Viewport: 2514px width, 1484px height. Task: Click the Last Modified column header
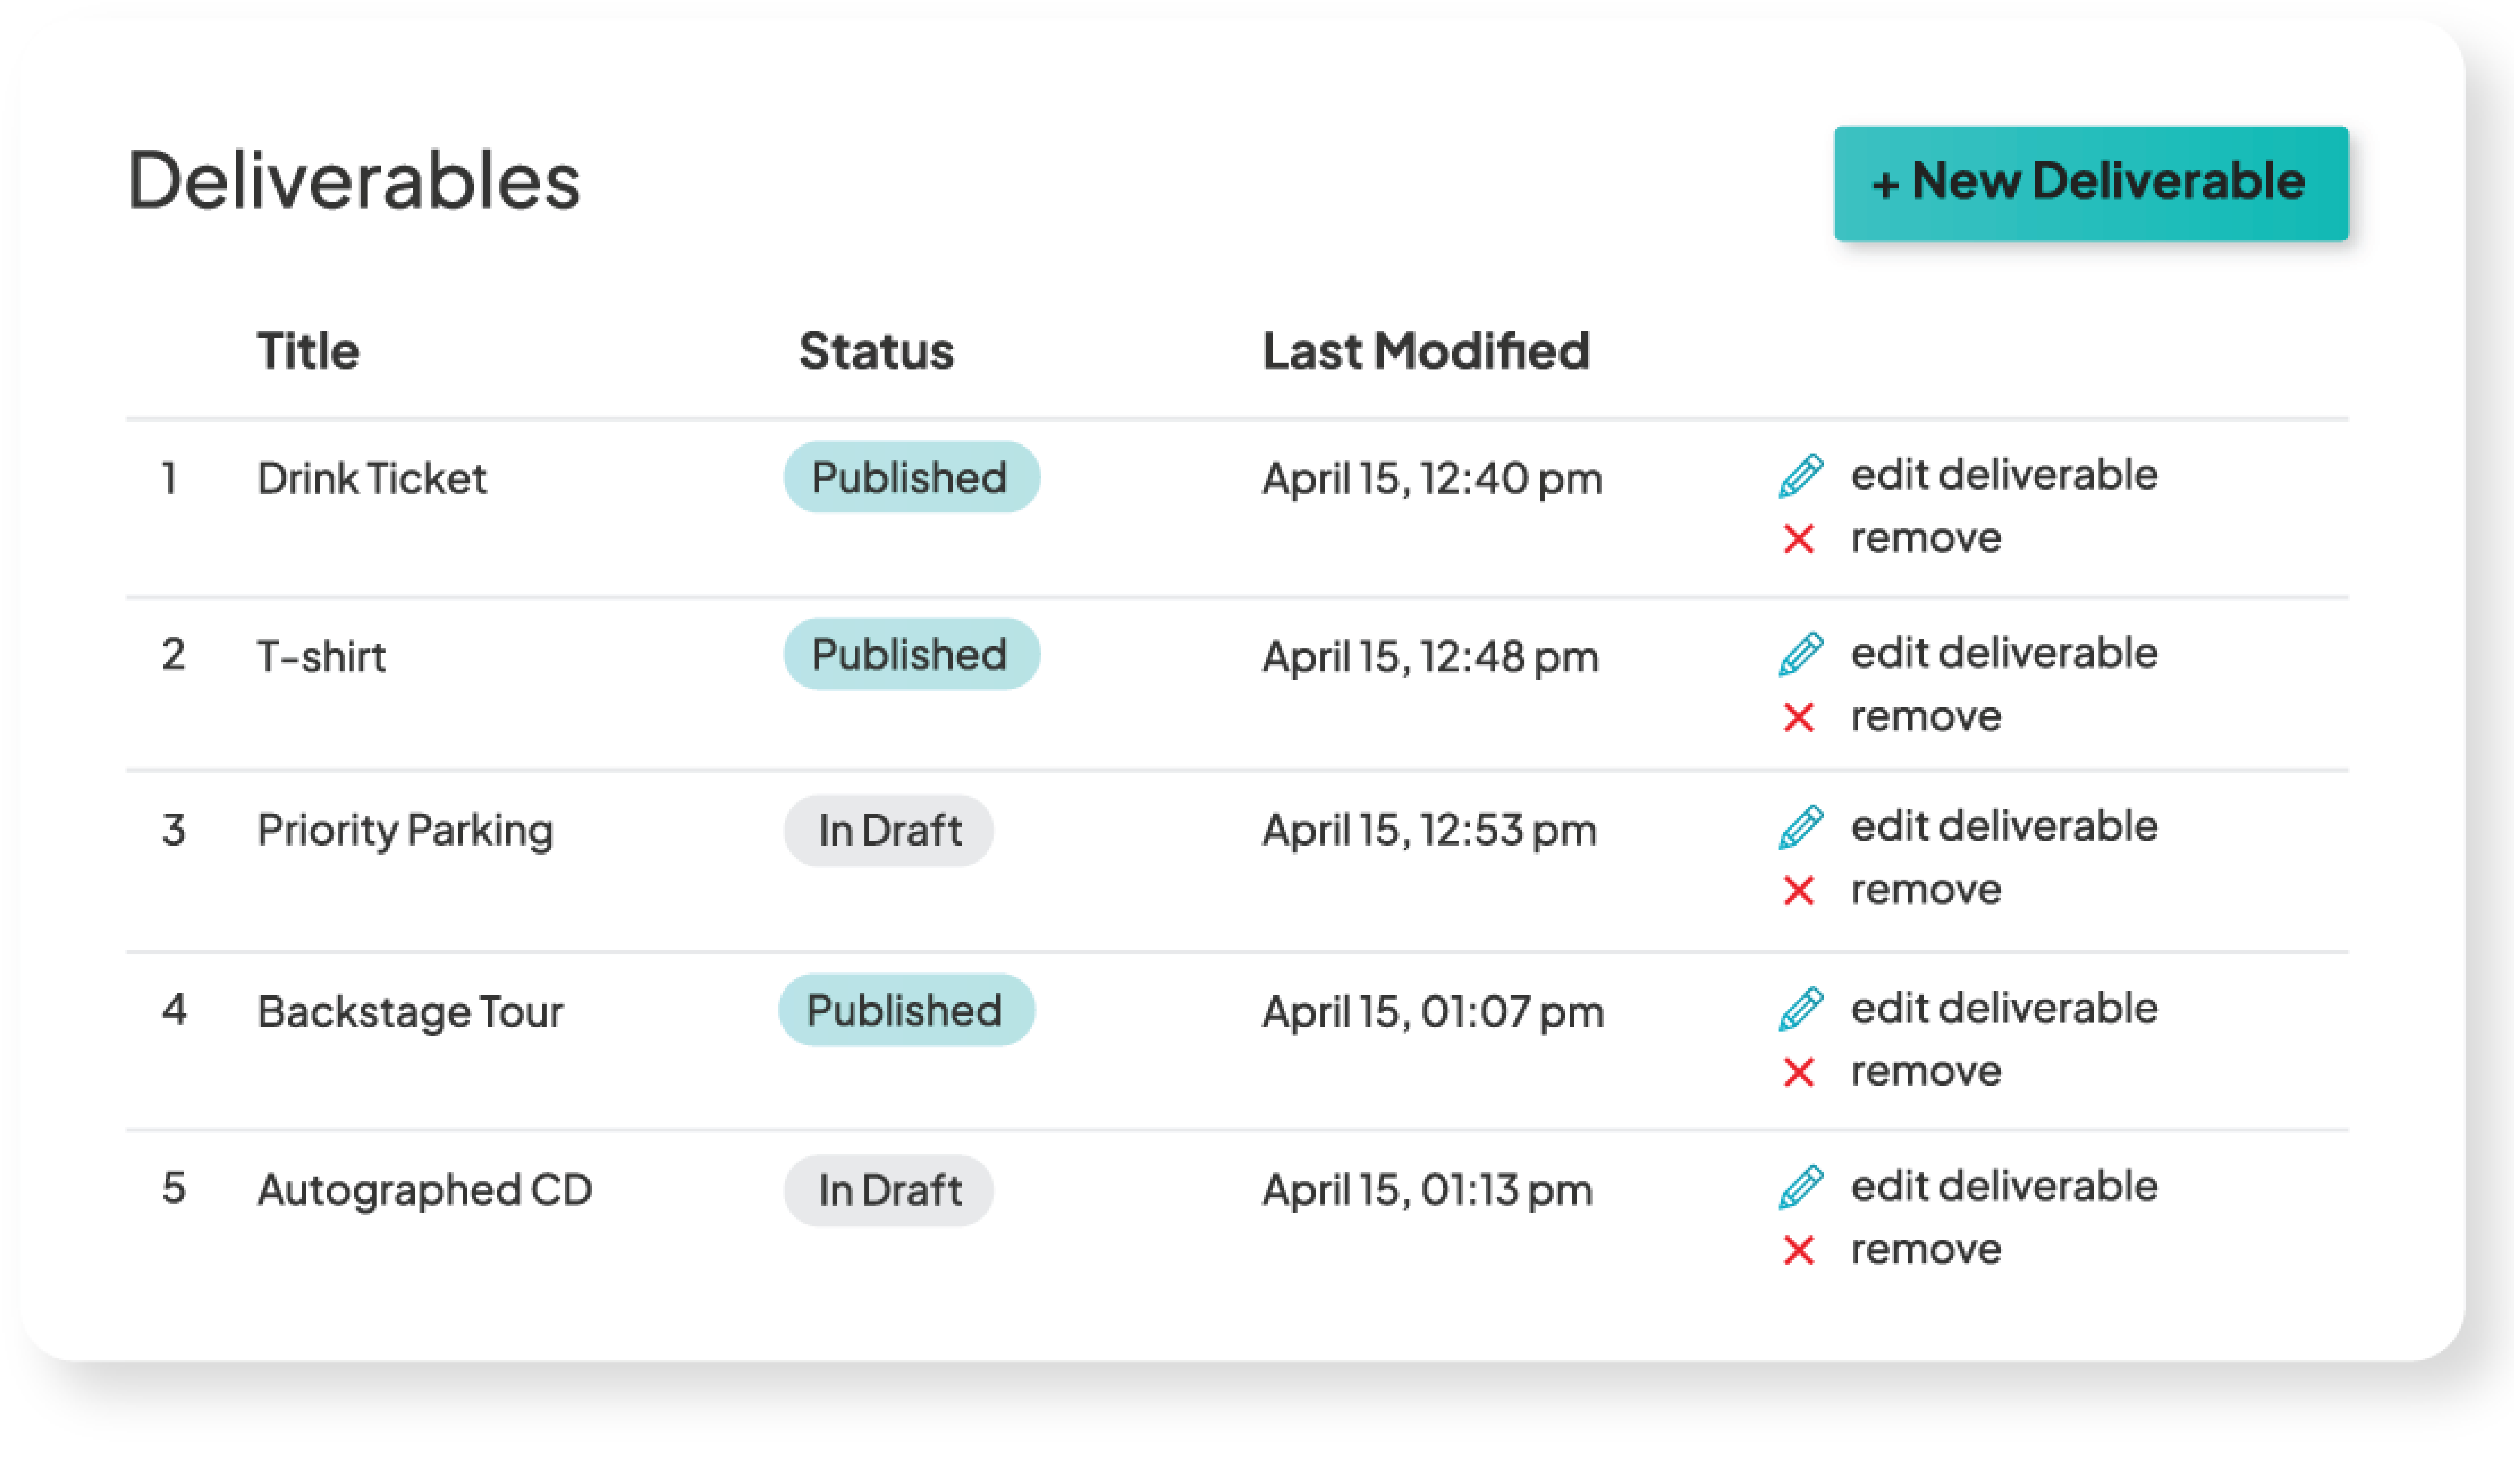pos(1425,351)
